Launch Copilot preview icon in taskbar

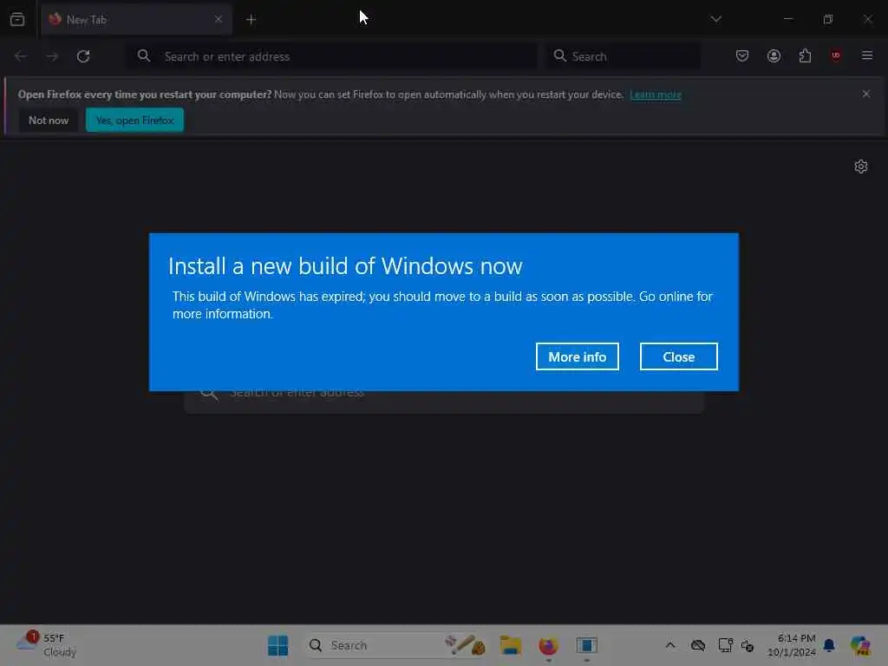click(x=860, y=645)
